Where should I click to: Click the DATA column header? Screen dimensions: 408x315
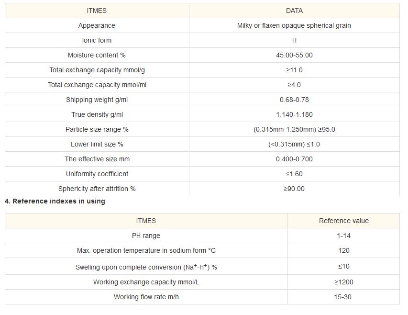(x=294, y=11)
